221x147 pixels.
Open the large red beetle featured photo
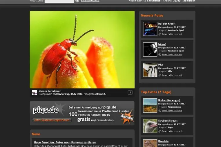click(x=82, y=49)
